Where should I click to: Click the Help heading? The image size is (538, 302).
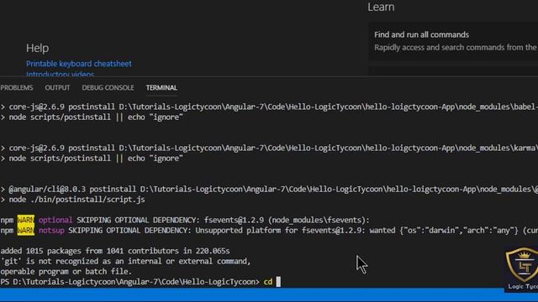click(x=37, y=48)
